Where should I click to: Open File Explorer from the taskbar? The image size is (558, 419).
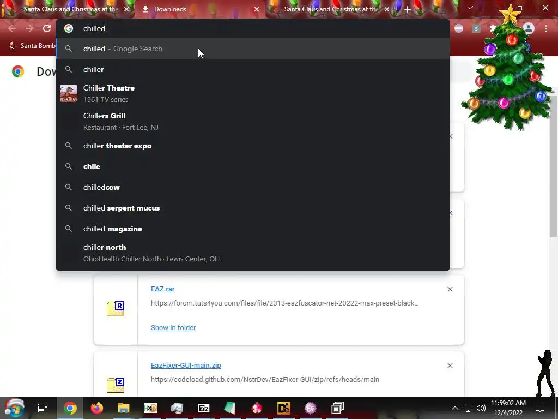124,408
